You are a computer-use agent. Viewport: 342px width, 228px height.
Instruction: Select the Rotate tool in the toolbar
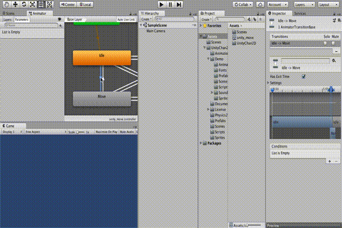pyautogui.click(x=23, y=4)
